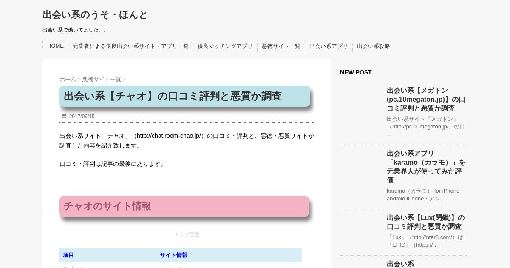Viewport: 510px width, 268px height.
Task: Open the メガトン review post in sidebar
Action: [426, 99]
